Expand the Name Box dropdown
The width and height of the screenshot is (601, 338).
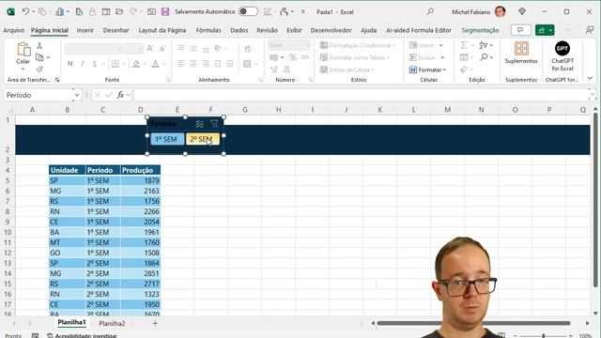(x=77, y=95)
